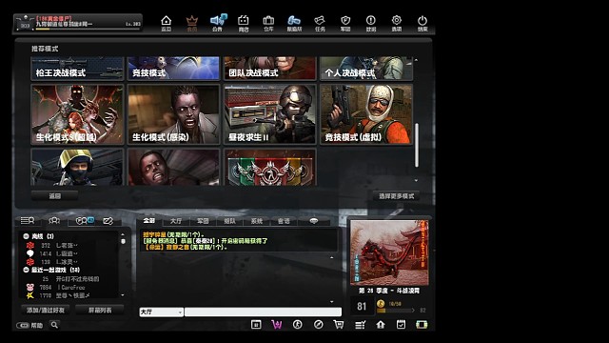Switch to the 密语 chat tab
Viewport: 609px width, 343px height.
click(284, 221)
